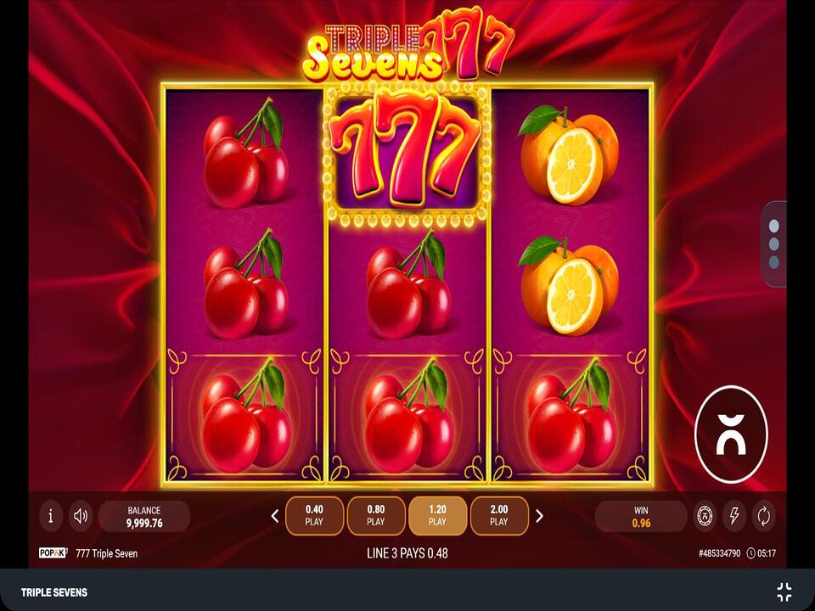The image size is (815, 611).
Task: Exit fullscreen with the collapse icon
Action: [x=784, y=591]
